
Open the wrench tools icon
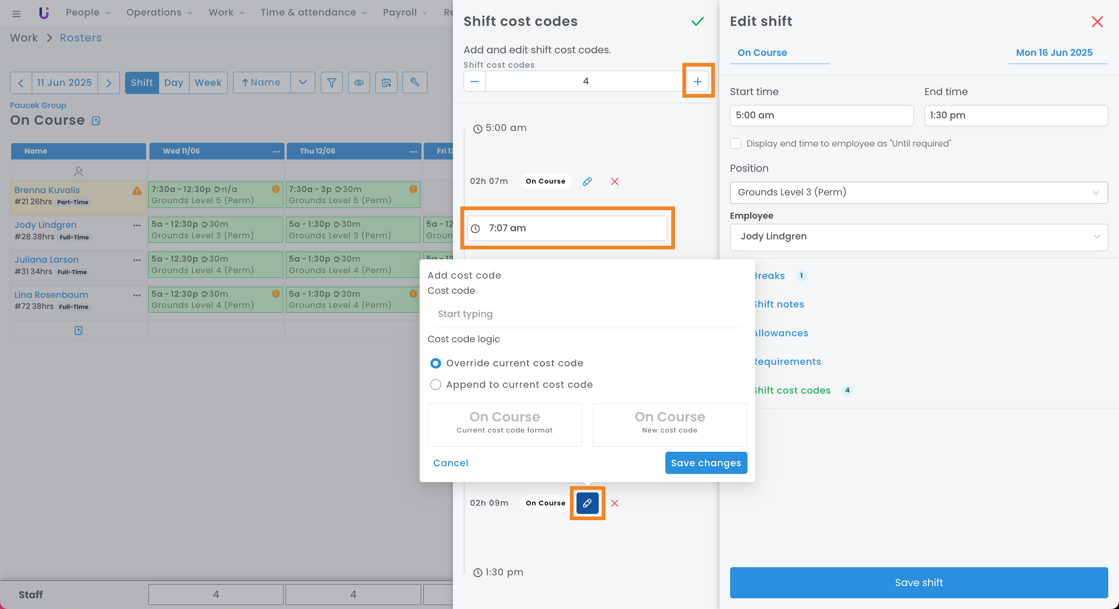[x=414, y=83]
